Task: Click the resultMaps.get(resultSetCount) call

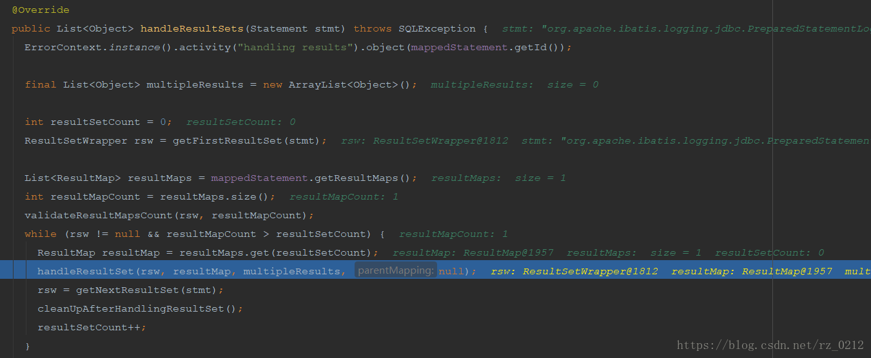Action: coord(275,252)
